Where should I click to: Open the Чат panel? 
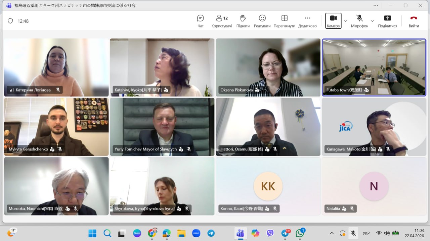point(201,21)
